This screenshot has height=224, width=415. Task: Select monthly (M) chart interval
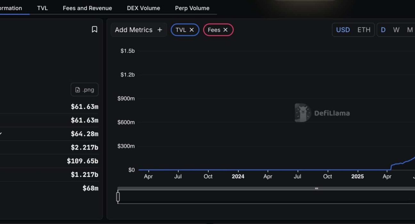point(410,30)
